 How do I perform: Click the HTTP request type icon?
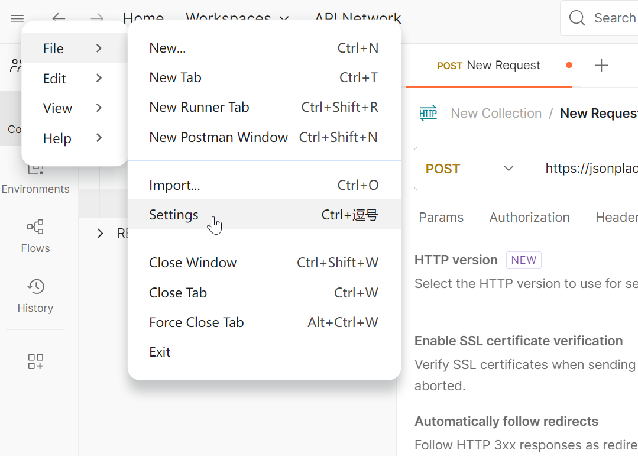click(428, 113)
